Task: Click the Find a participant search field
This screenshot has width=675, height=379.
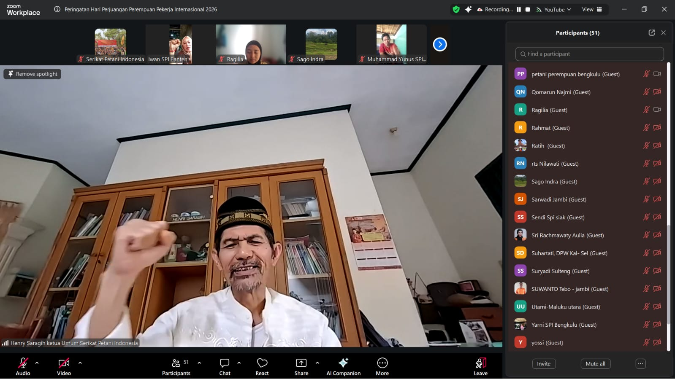Action: [589, 54]
